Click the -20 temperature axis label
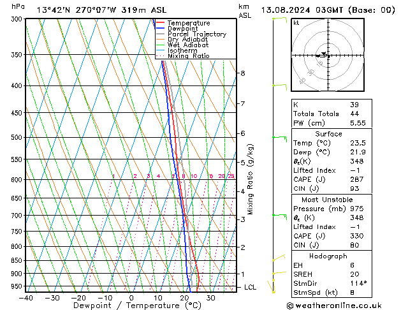Image resolution: width=401 pixels, height=310 pixels. pyautogui.click(x=78, y=298)
